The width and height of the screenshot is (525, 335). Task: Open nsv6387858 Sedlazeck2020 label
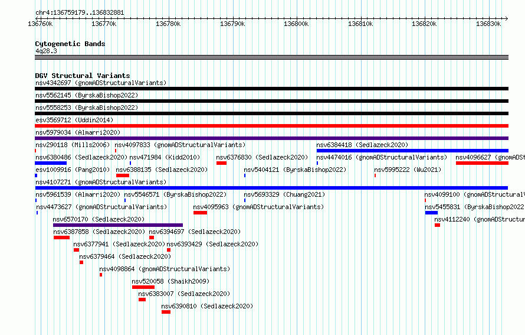coord(99,232)
